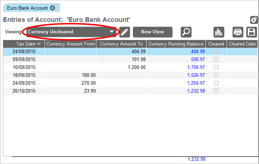Image resolution: width=259 pixels, height=164 pixels.
Task: Select the 24/09/2015 tax date cell
Action: pos(24,83)
